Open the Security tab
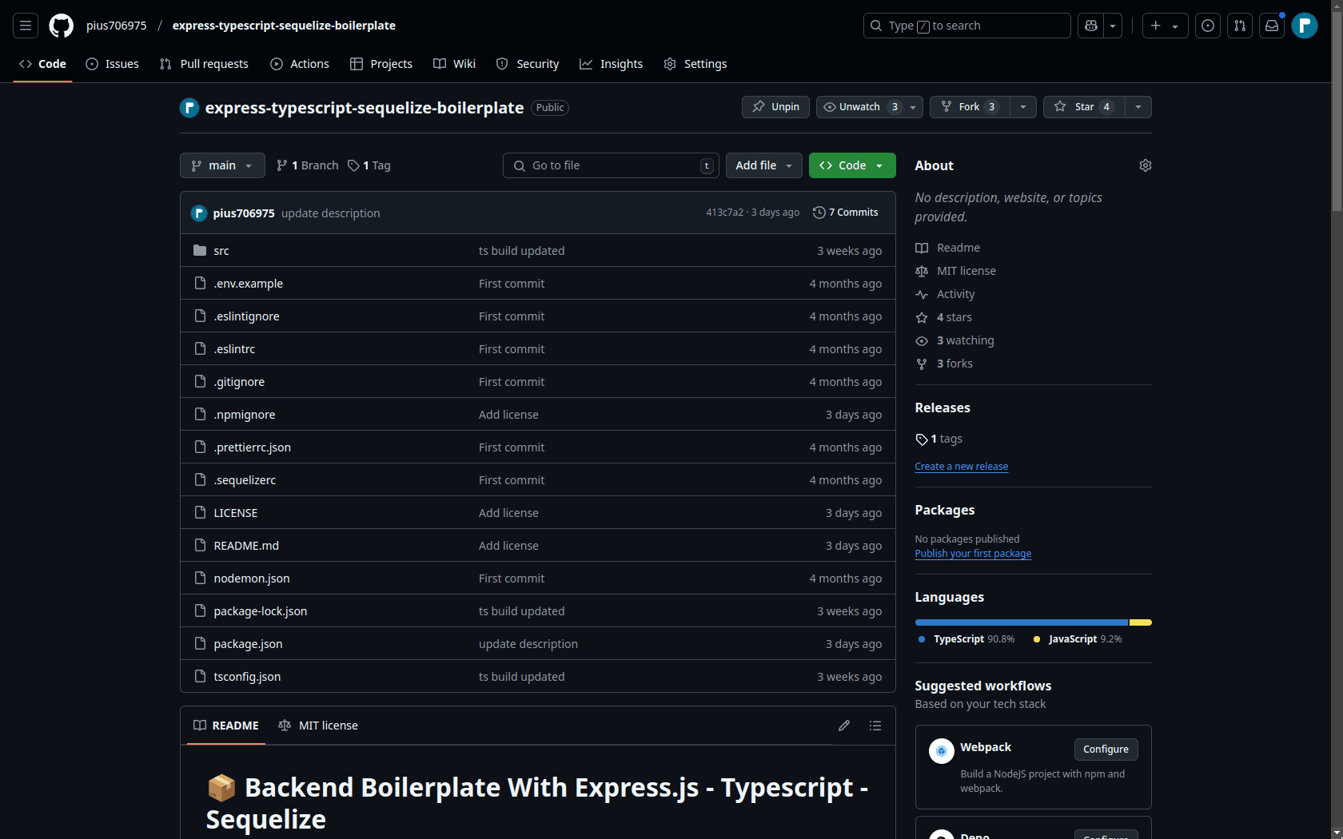Viewport: 1343px width, 839px height. pos(528,64)
